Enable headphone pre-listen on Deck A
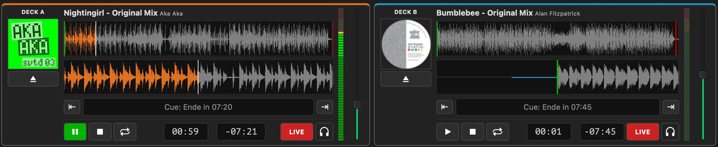Viewport: 718px width, 147px height. [x=324, y=132]
